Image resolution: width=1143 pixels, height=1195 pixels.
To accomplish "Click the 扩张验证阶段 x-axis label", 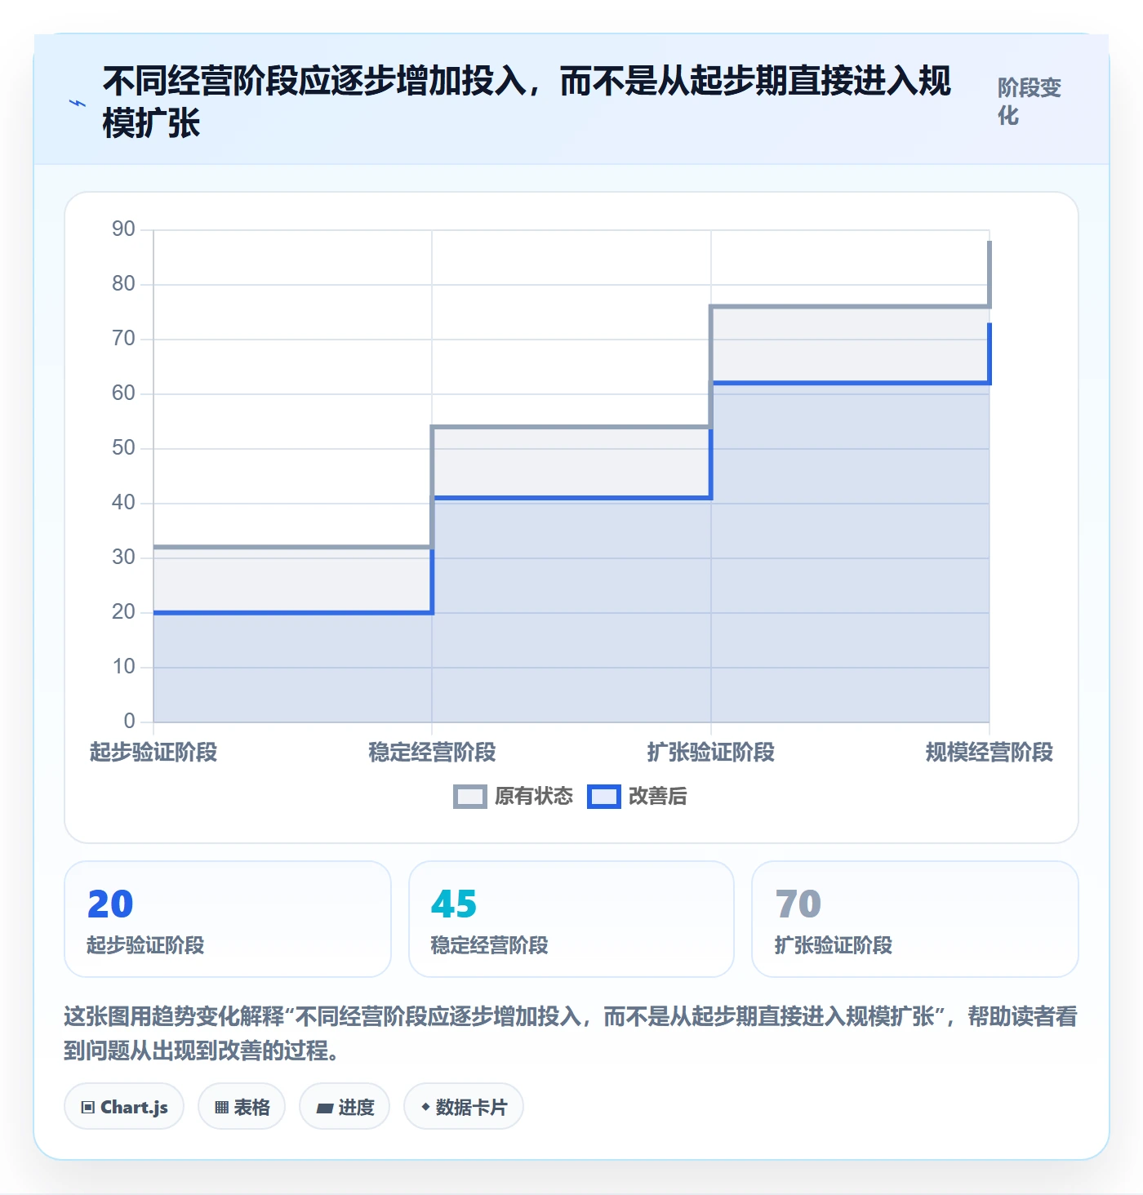I will 711,752.
